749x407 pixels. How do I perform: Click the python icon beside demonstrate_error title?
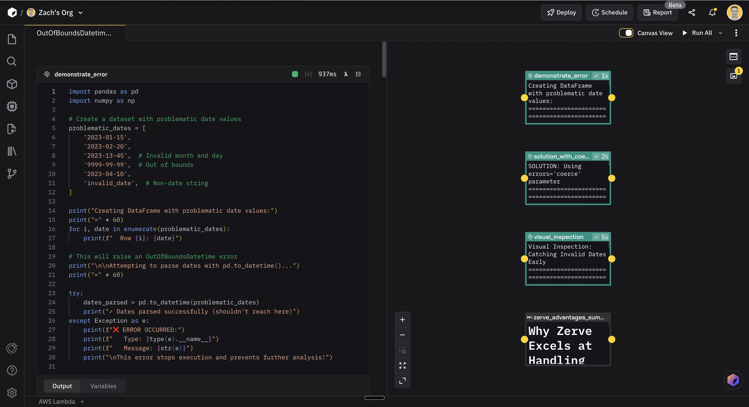click(x=47, y=74)
